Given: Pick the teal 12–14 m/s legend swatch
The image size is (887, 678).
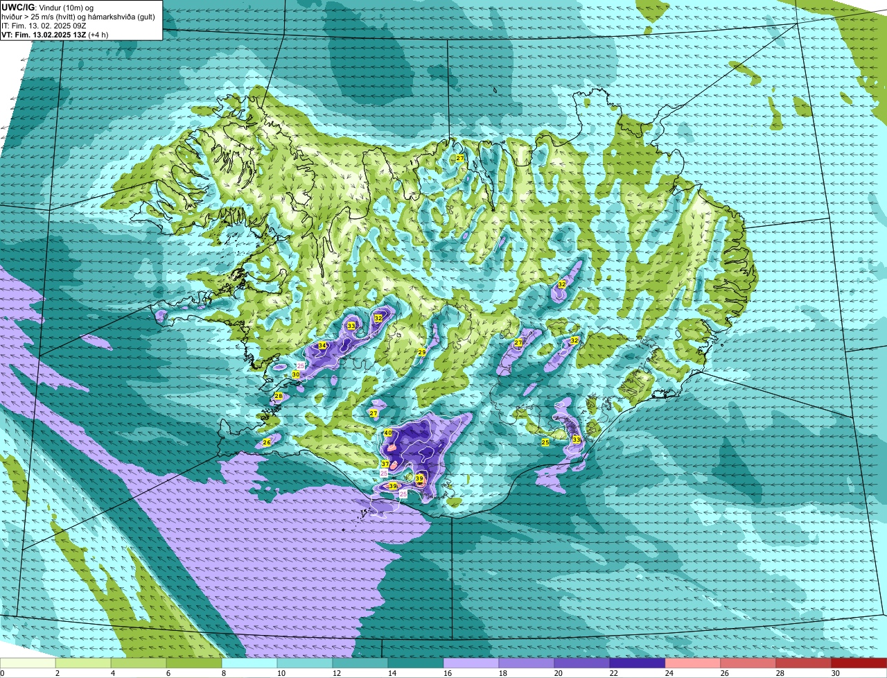Looking at the screenshot, I should [360, 663].
